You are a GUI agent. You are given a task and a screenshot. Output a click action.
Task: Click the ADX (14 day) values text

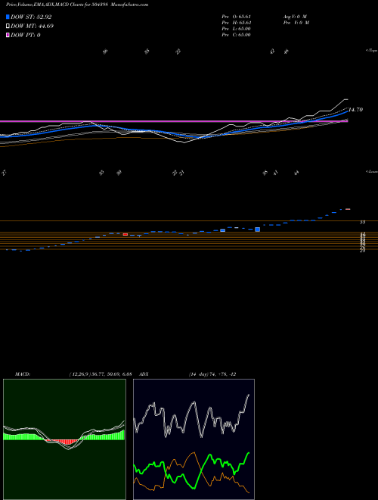pos(212,374)
